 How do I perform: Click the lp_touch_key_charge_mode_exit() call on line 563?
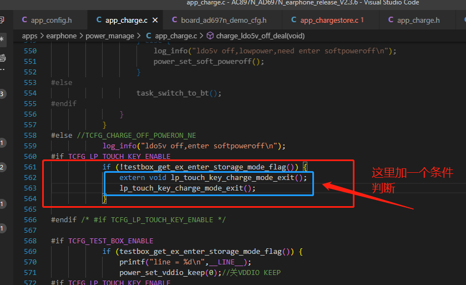point(188,188)
